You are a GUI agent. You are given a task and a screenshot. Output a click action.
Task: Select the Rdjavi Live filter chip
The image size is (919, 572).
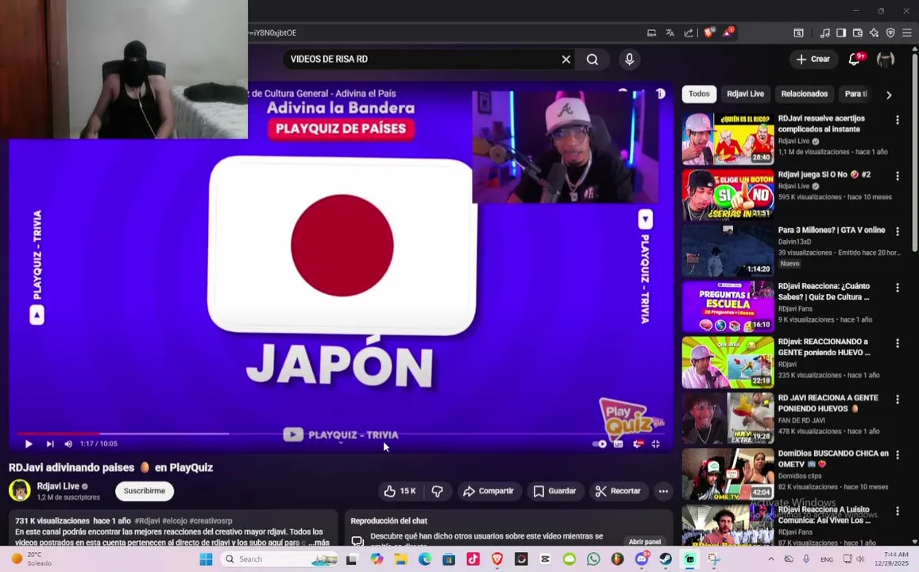745,94
